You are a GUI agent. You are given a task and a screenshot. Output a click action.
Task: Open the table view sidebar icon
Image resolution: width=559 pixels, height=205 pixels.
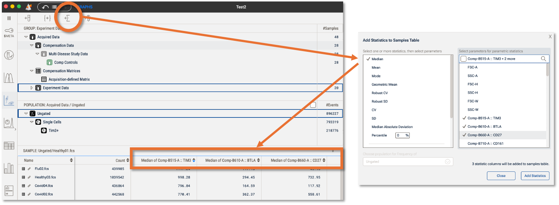(9, 146)
